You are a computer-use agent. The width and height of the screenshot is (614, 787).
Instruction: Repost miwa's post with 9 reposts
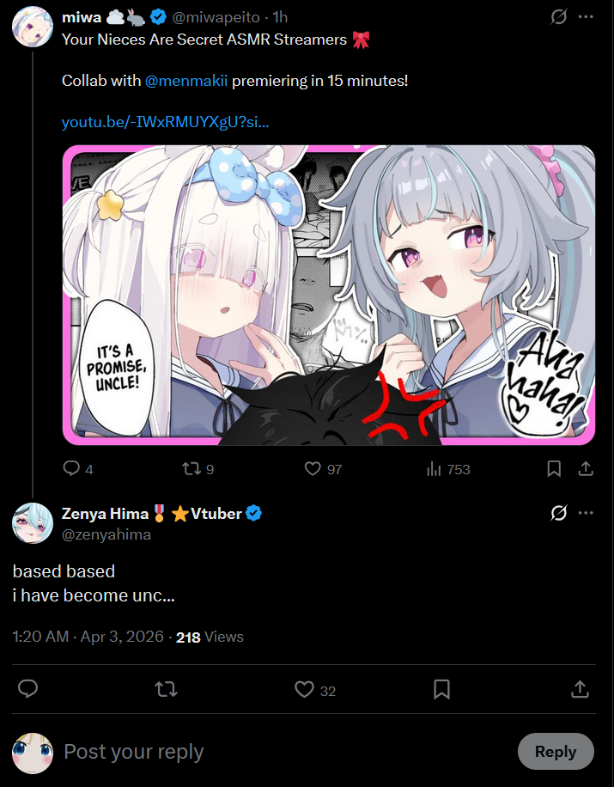(x=191, y=469)
